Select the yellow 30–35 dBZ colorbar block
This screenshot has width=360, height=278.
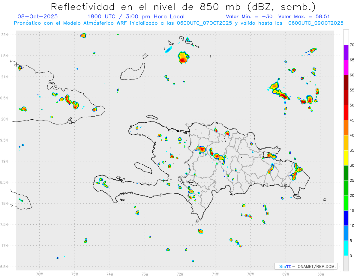(346, 158)
